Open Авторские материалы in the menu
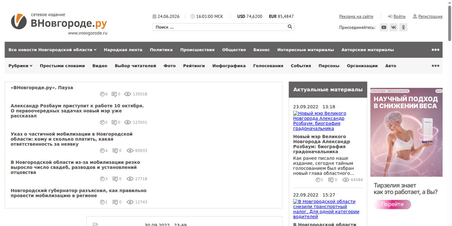Screen dimensions: 452x226 tap(368, 50)
